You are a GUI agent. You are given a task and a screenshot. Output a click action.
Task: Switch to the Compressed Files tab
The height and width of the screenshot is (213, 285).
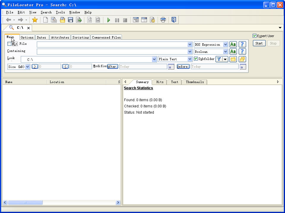click(106, 37)
